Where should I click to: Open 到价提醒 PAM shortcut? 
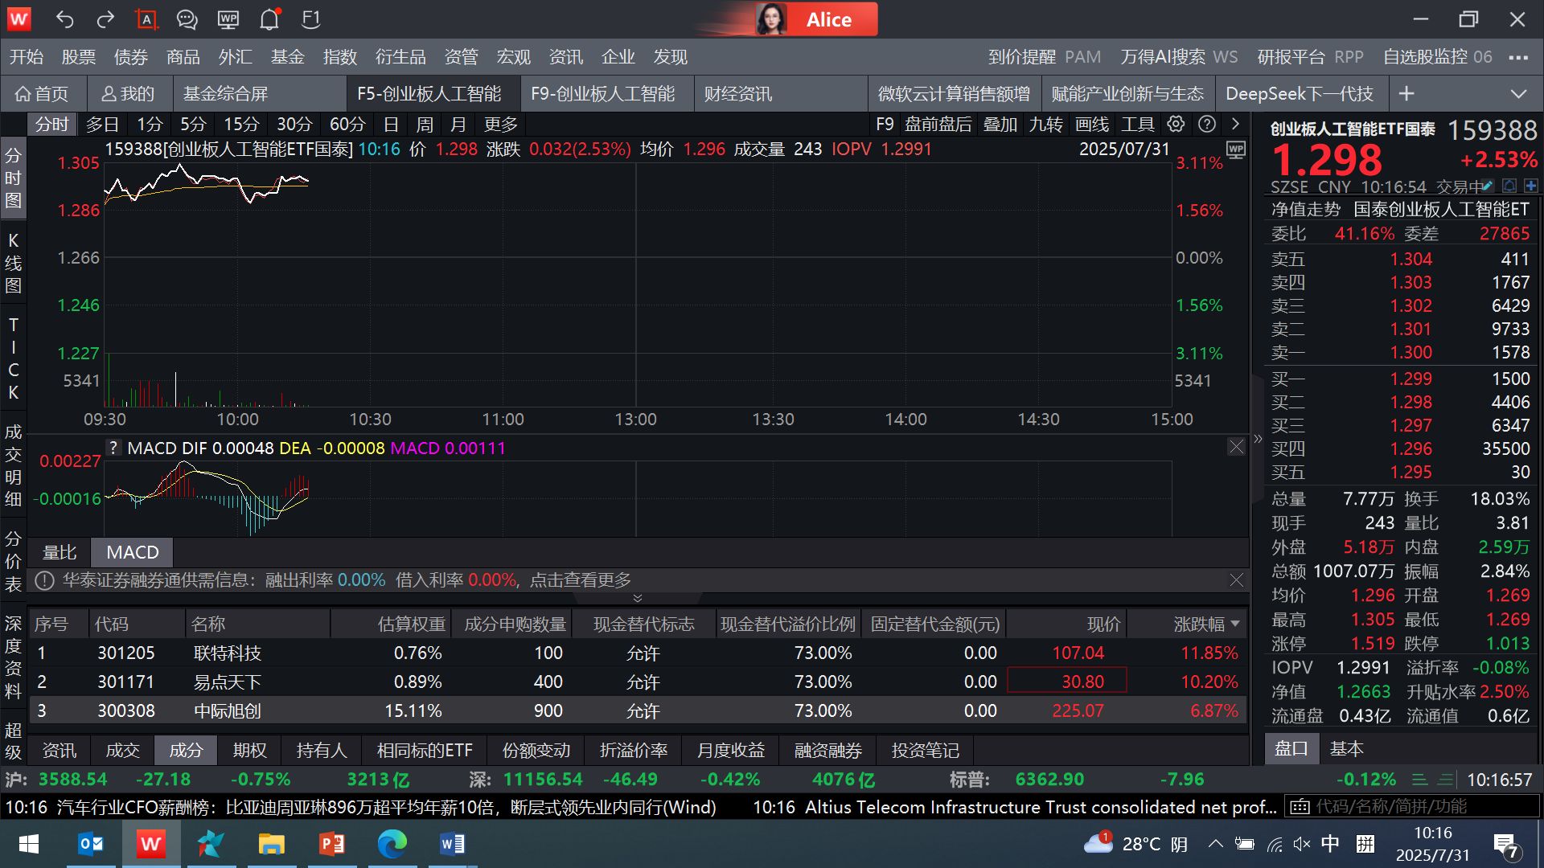[1045, 57]
